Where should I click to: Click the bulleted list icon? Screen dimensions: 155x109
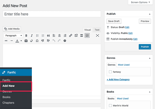tap(37, 35)
